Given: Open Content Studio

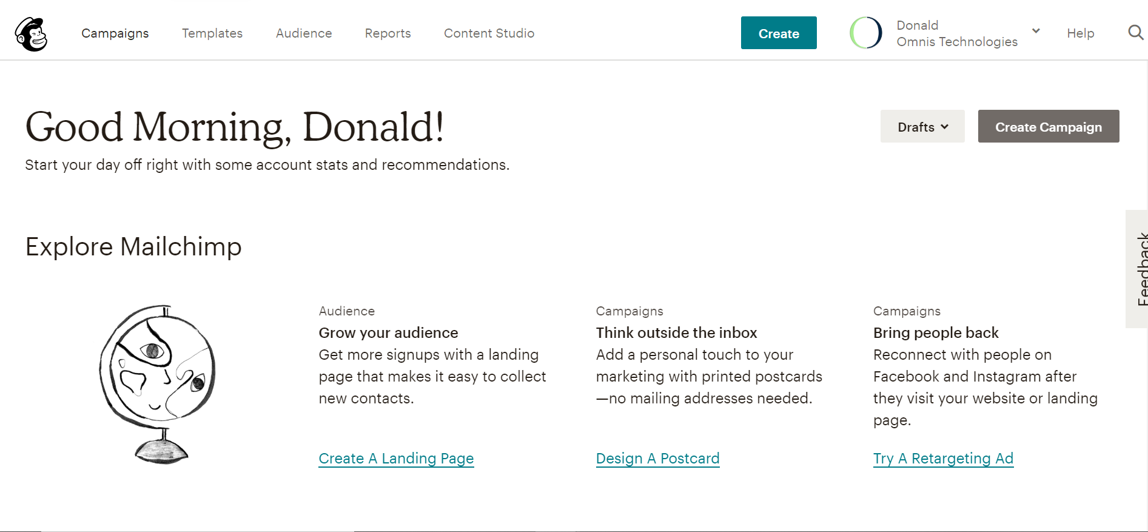Looking at the screenshot, I should 489,33.
